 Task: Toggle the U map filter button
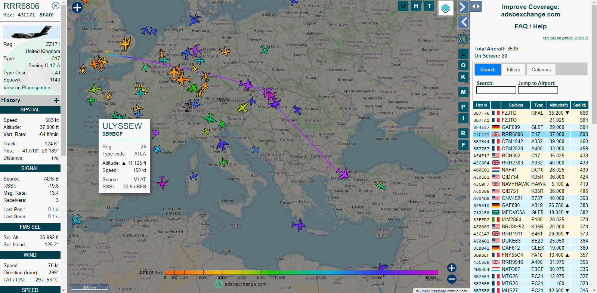403,6
